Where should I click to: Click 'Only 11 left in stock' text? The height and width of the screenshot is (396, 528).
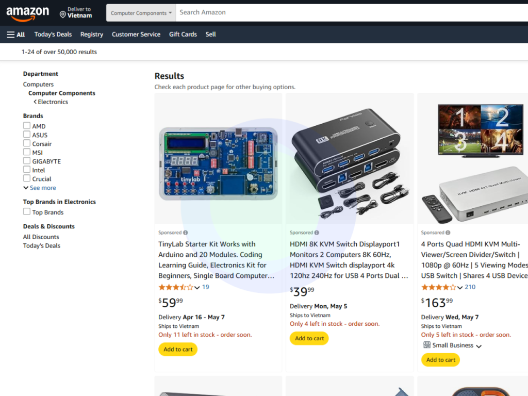[205, 335]
